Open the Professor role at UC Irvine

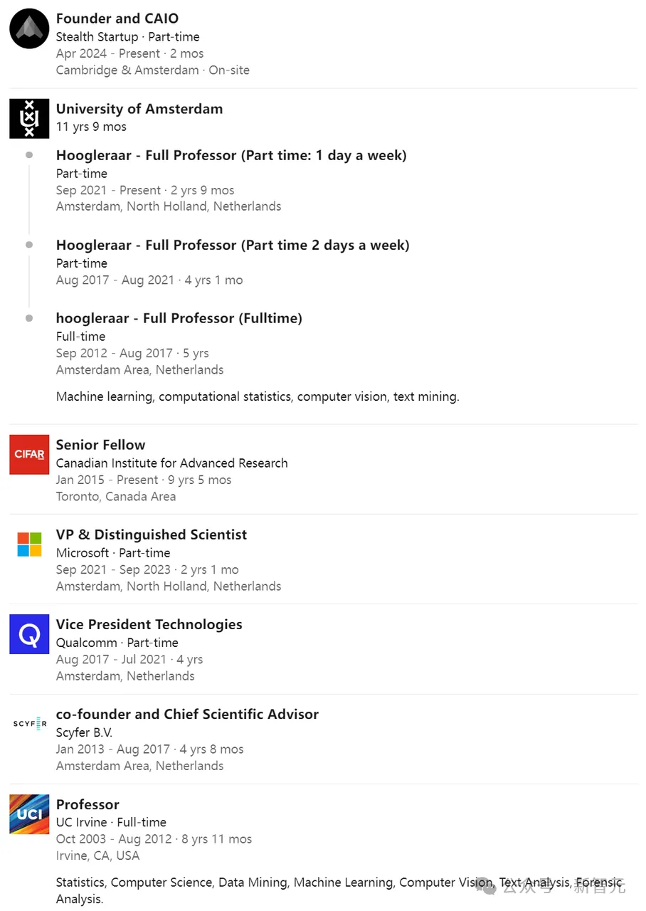(88, 804)
